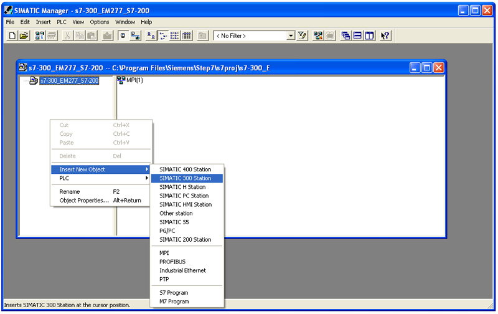The height and width of the screenshot is (314, 498).
Task: Insert a PG/PC object
Action: coord(187,231)
